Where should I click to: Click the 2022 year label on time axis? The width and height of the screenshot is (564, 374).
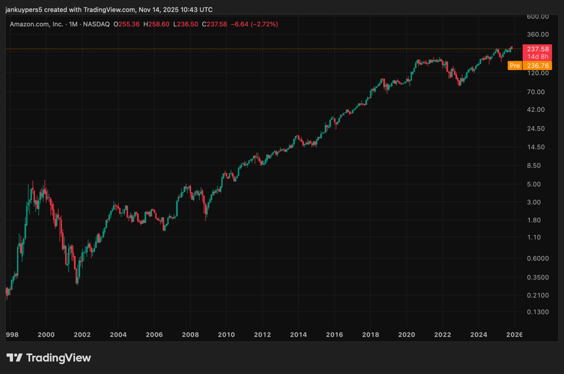pyautogui.click(x=443, y=335)
